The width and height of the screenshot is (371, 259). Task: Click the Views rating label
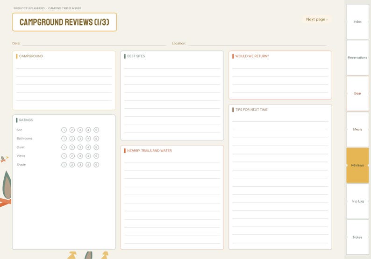click(x=21, y=156)
